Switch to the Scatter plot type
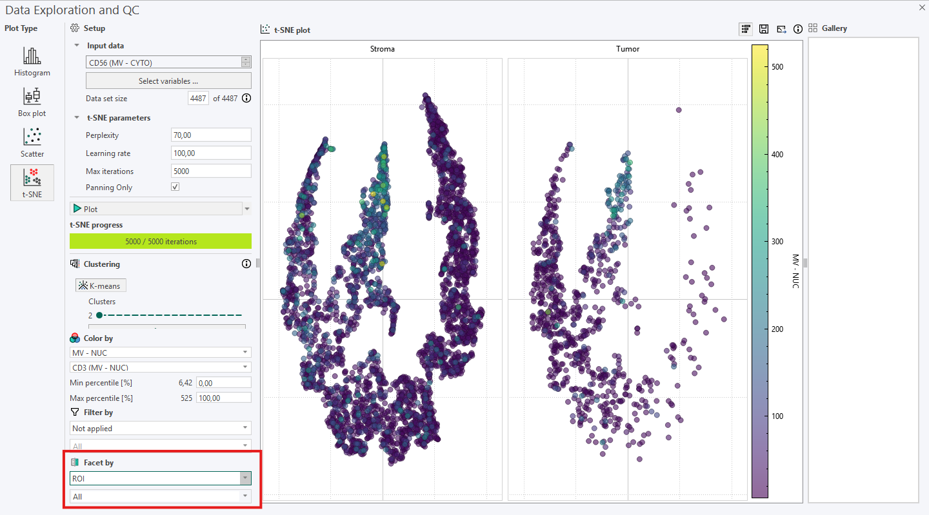This screenshot has width=929, height=515. 32,142
